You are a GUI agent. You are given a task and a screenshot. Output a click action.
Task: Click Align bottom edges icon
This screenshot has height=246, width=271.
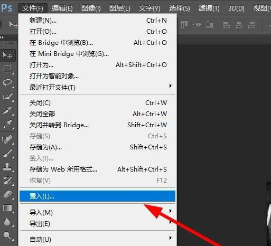coord(210,25)
